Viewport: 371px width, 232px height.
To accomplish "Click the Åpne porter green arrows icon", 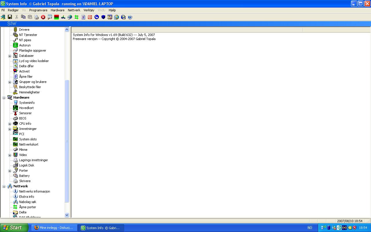I will 15,207.
